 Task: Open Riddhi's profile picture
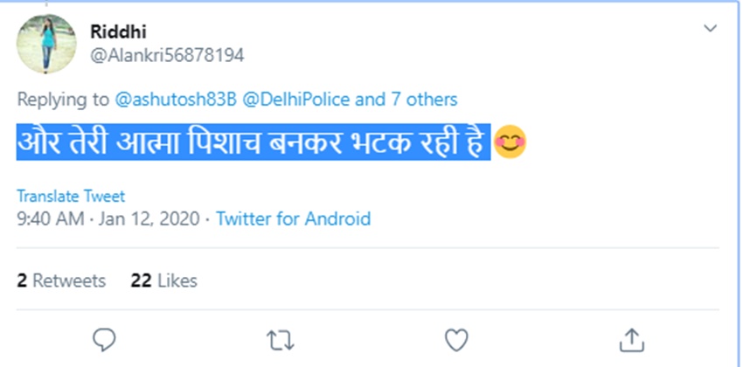47,44
